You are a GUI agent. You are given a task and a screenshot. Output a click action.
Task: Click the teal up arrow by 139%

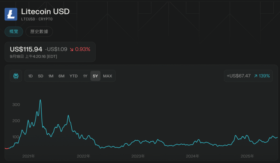coord(256,76)
